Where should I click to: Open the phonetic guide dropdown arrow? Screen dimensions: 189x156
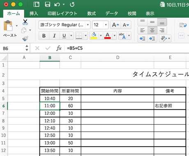(x=129, y=36)
